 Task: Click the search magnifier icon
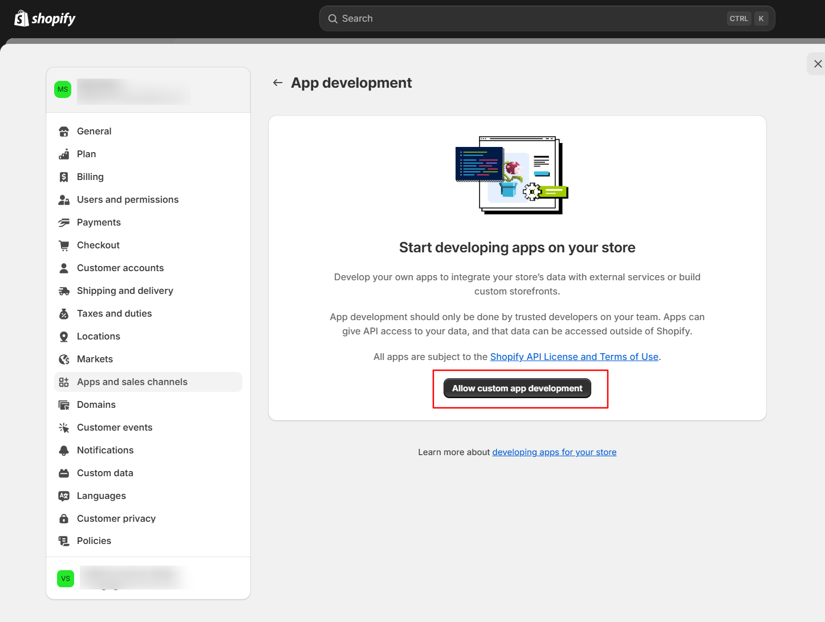(x=333, y=19)
